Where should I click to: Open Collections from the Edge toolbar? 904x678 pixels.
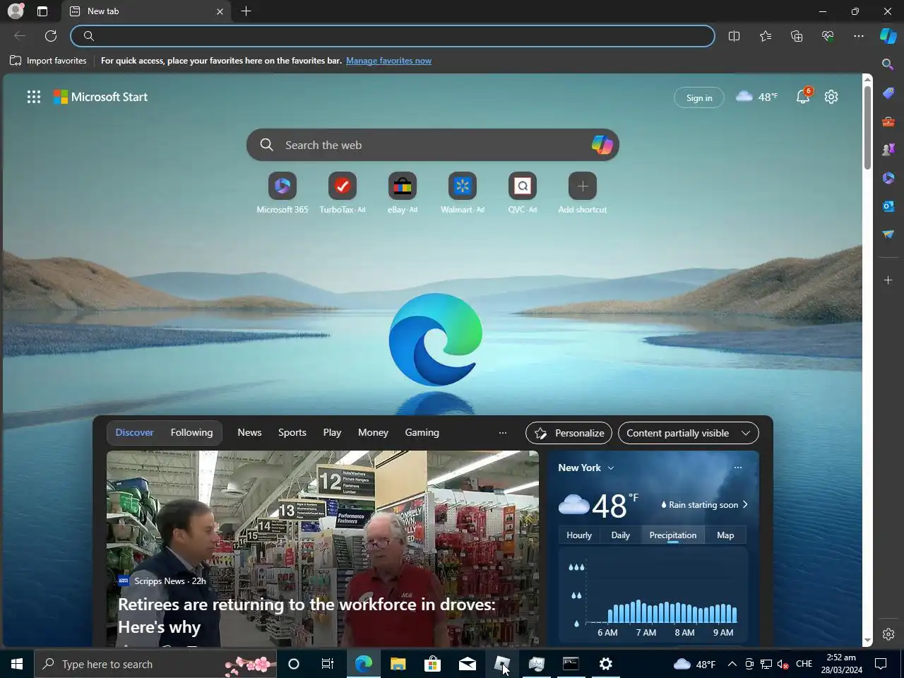(797, 36)
